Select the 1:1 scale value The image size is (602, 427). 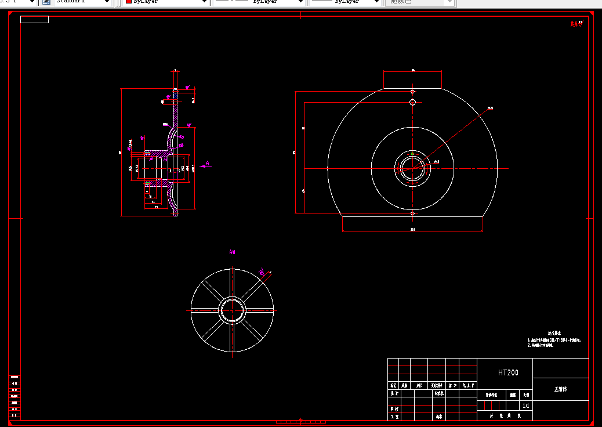point(525,406)
